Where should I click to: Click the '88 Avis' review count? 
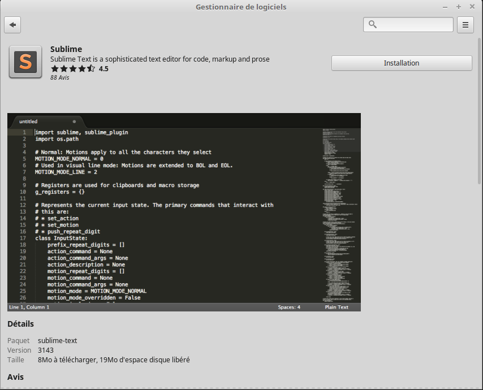60,77
